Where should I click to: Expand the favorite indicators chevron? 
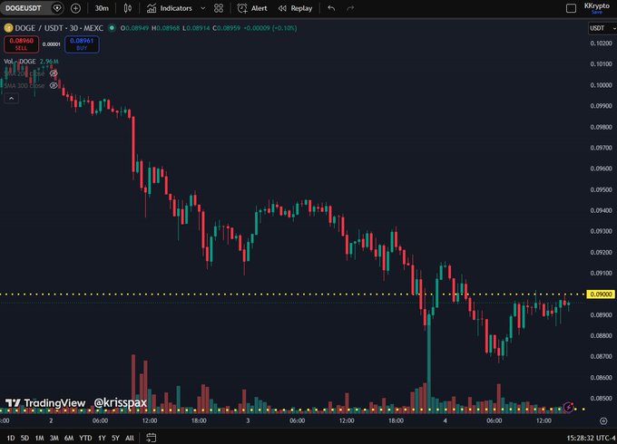click(x=203, y=8)
